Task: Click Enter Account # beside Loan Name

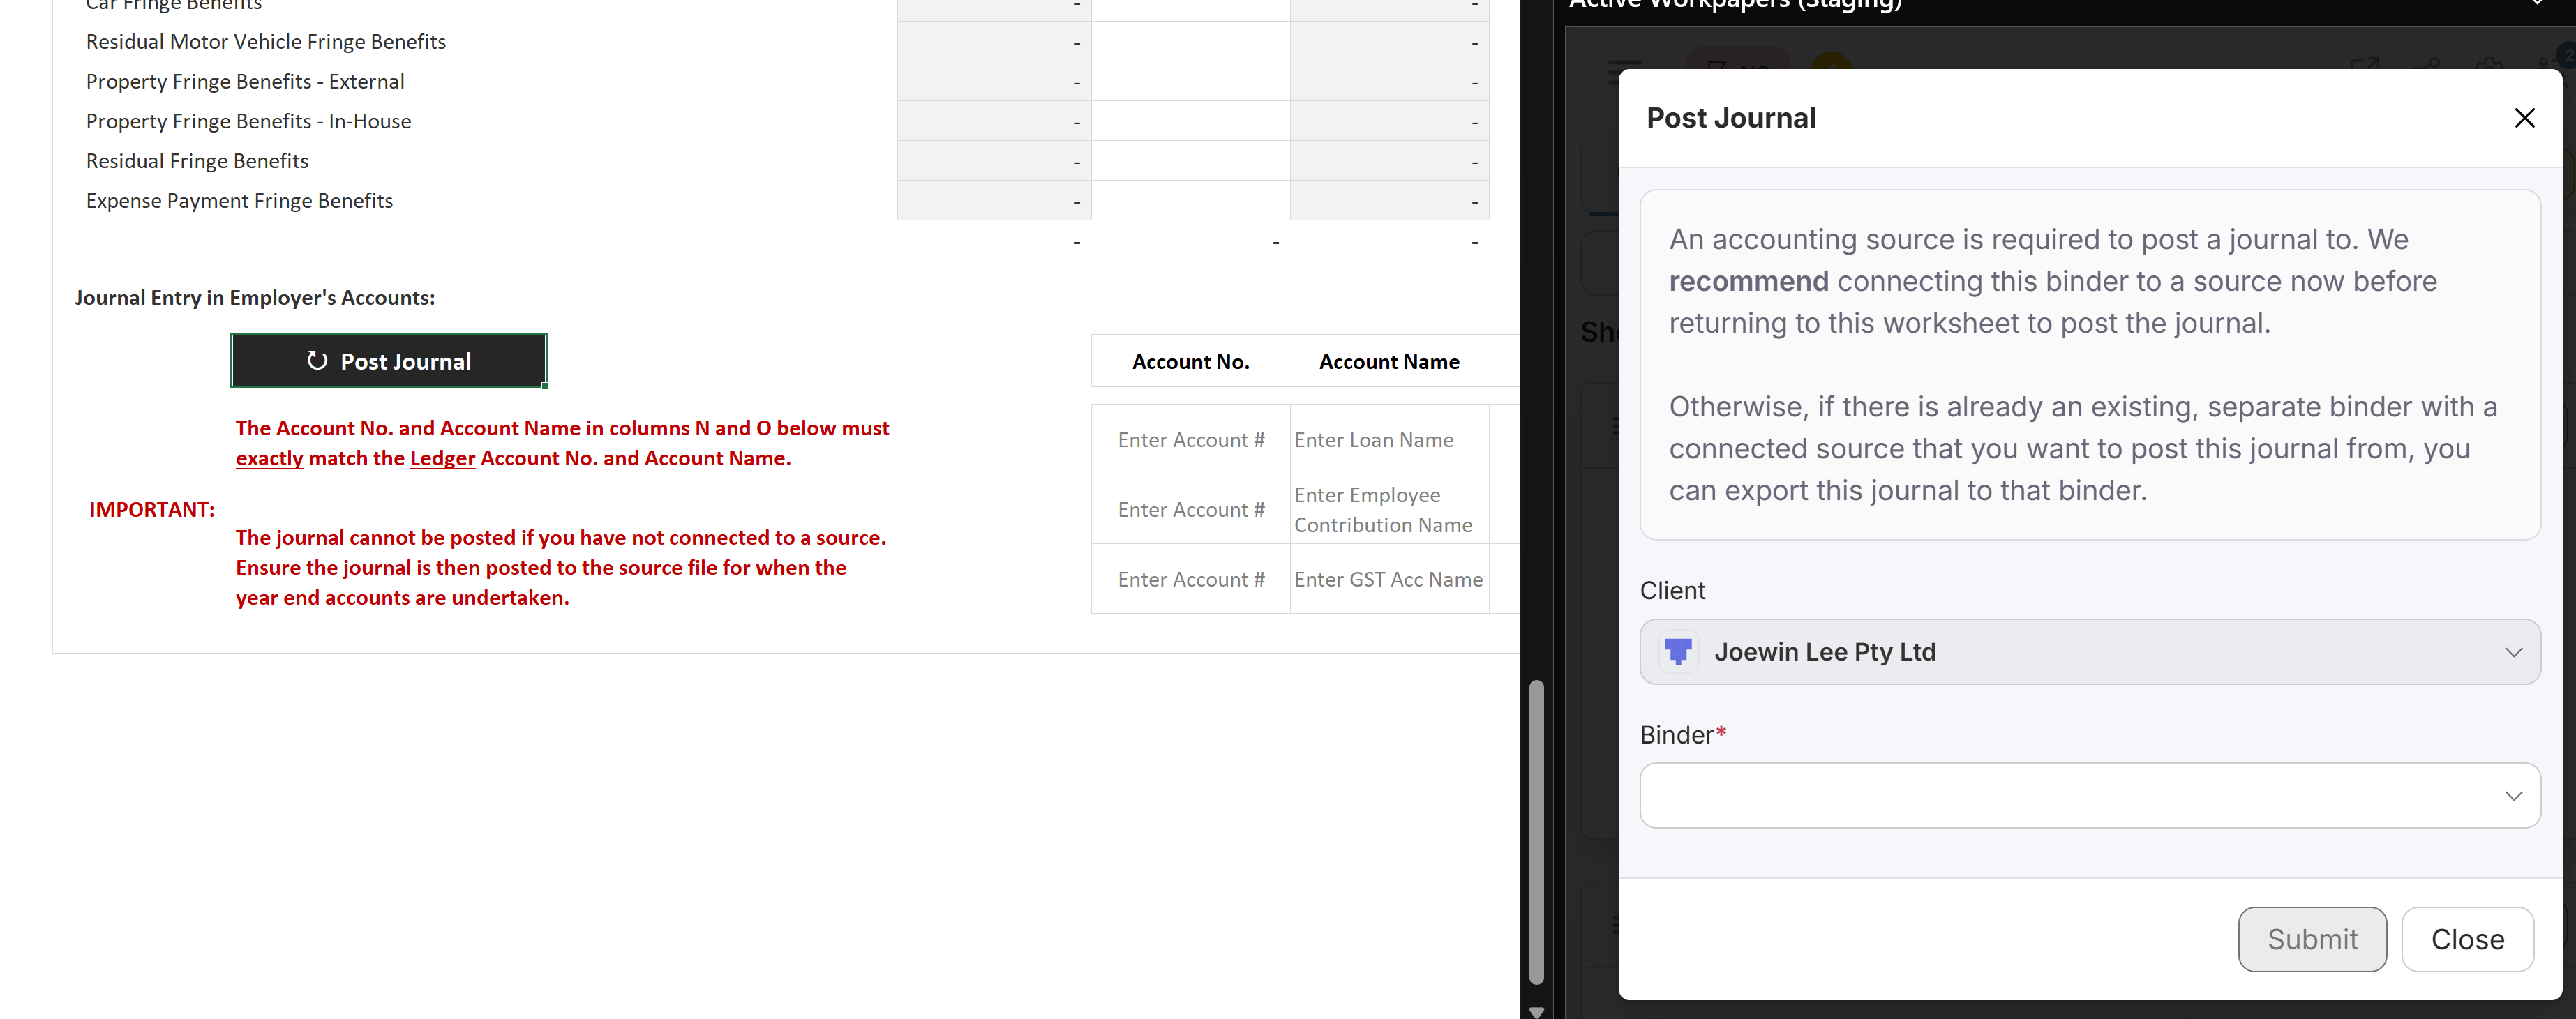Action: point(1190,440)
